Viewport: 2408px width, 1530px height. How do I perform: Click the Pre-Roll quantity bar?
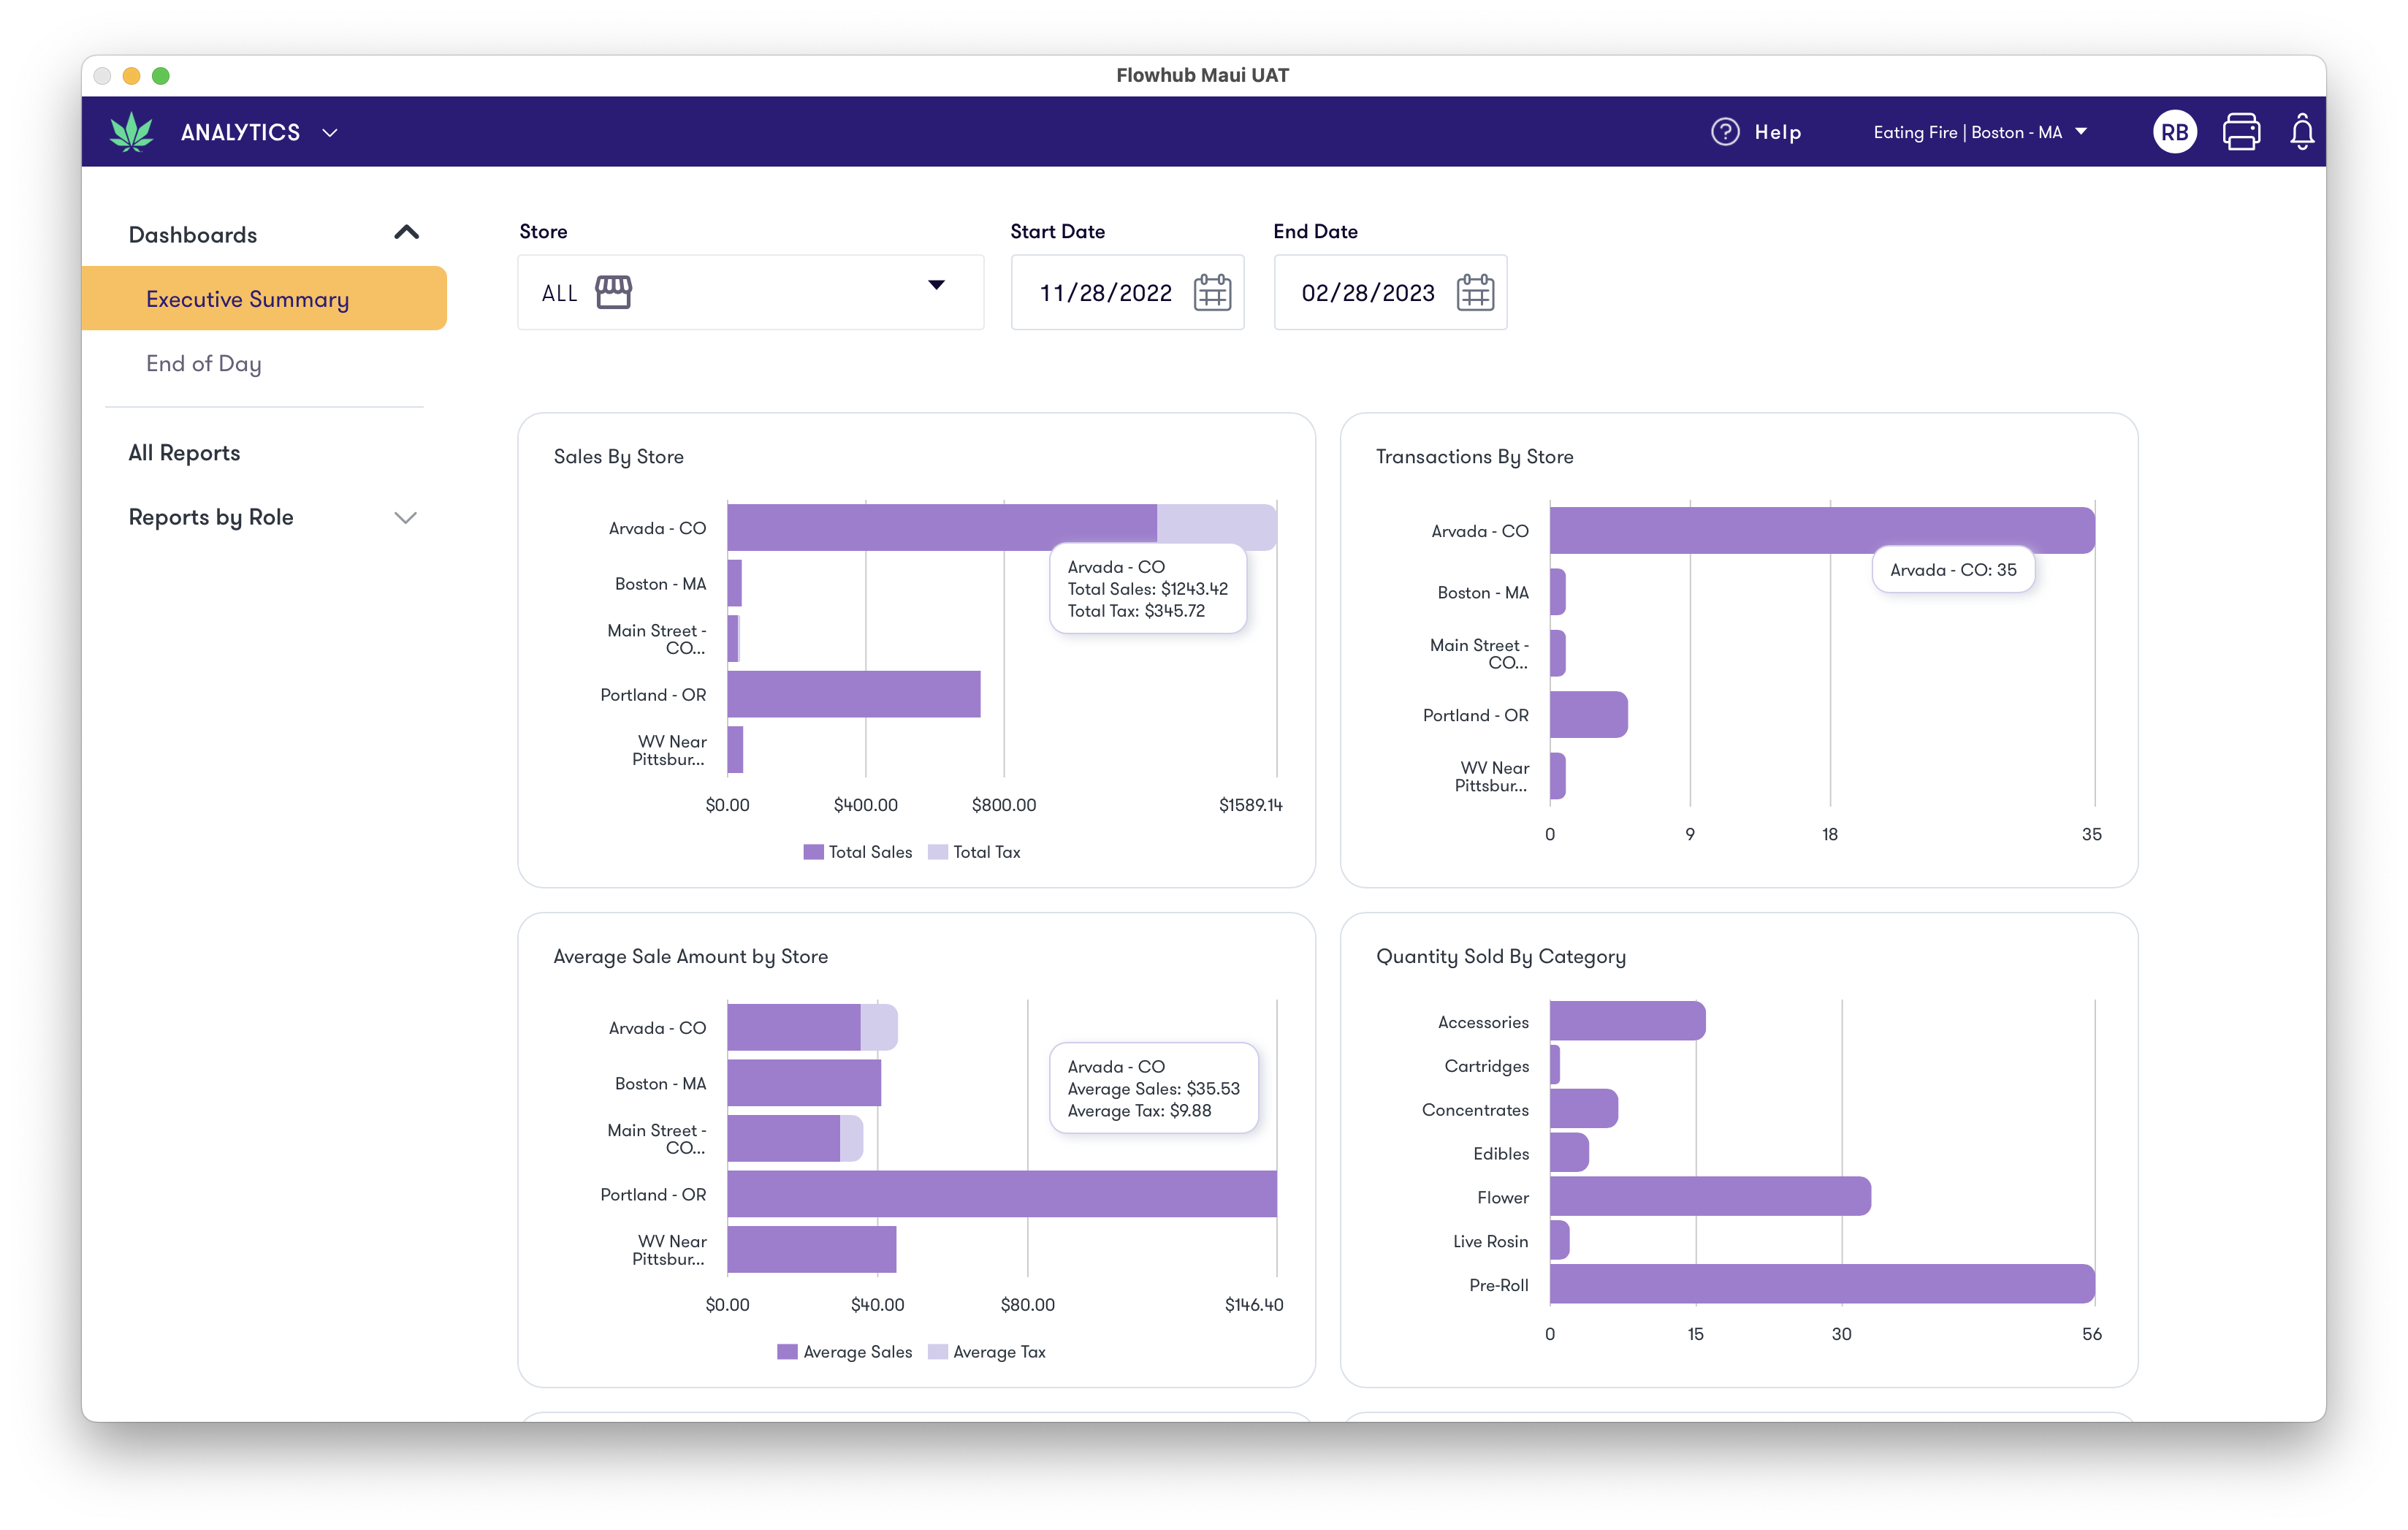click(1821, 1284)
